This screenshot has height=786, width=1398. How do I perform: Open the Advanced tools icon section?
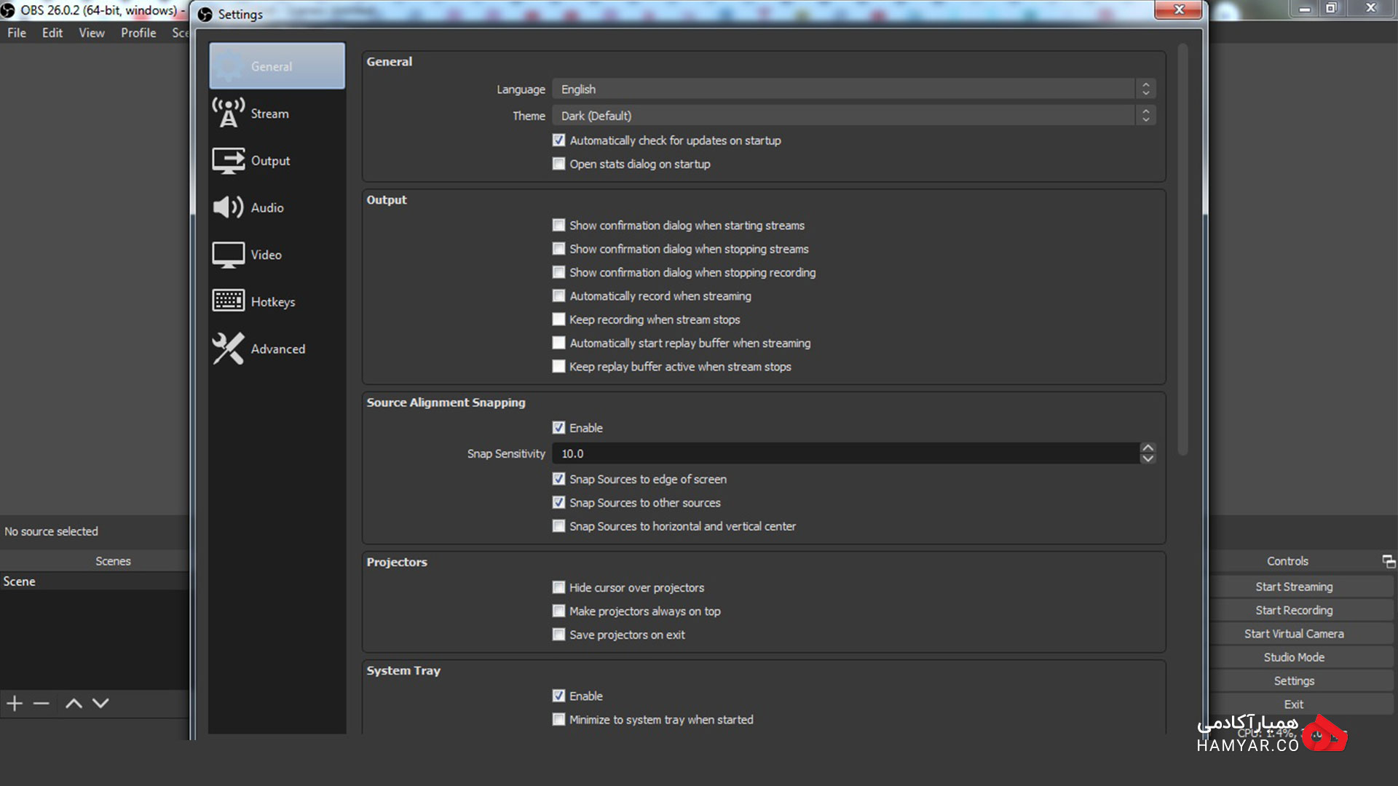pyautogui.click(x=229, y=349)
